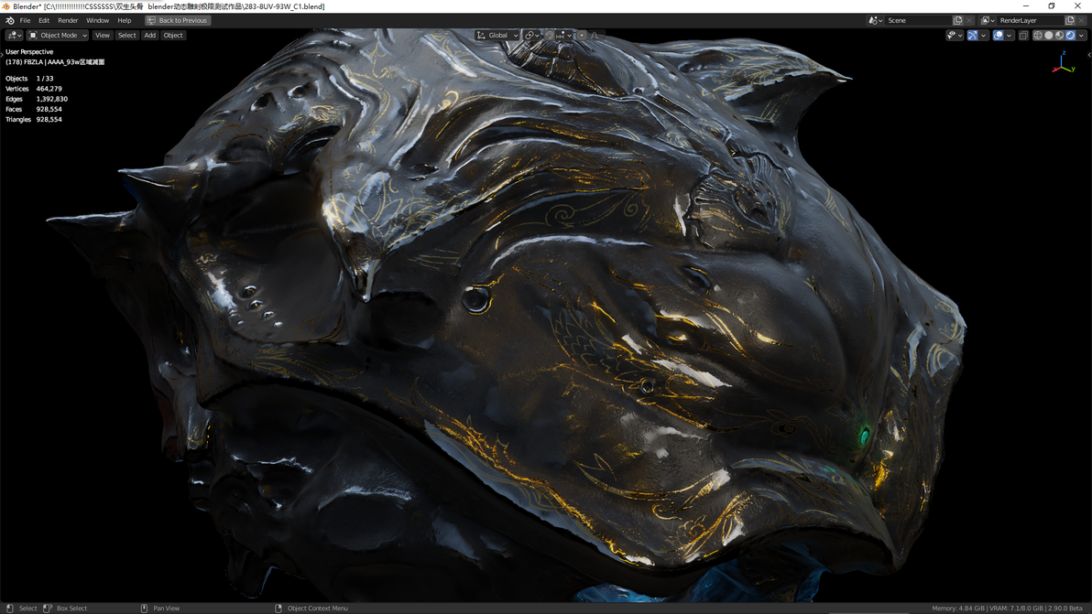The height and width of the screenshot is (614, 1092).
Task: Click the new scene copy icon
Action: tap(957, 21)
